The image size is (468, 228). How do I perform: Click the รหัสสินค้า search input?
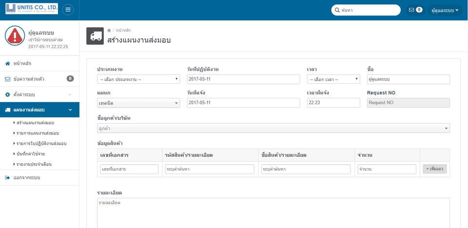tap(210, 169)
